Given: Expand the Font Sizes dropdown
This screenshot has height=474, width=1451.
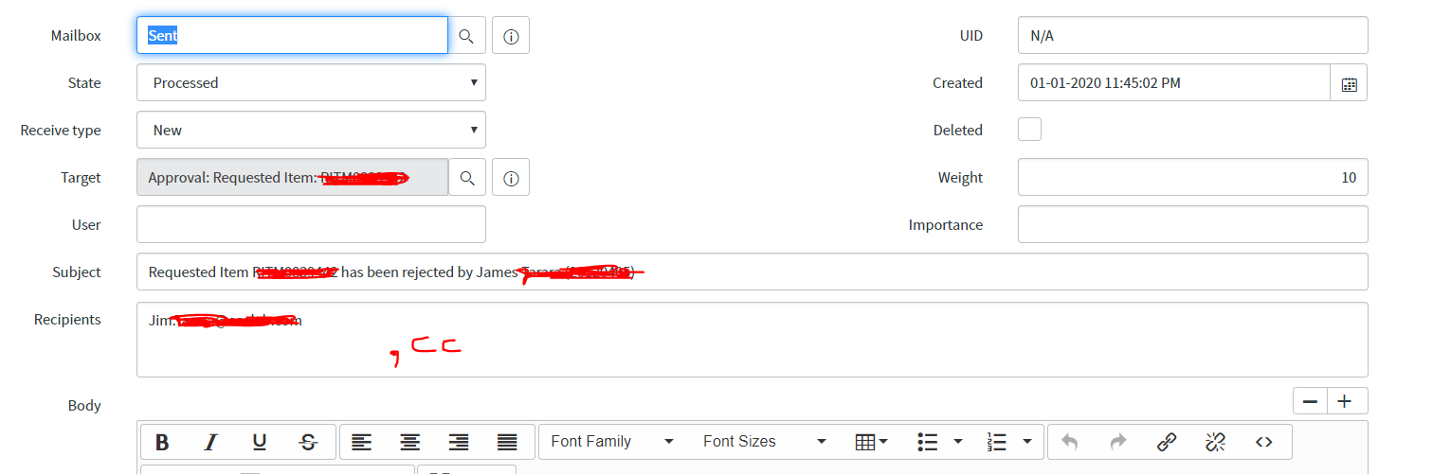Looking at the screenshot, I should point(765,442).
